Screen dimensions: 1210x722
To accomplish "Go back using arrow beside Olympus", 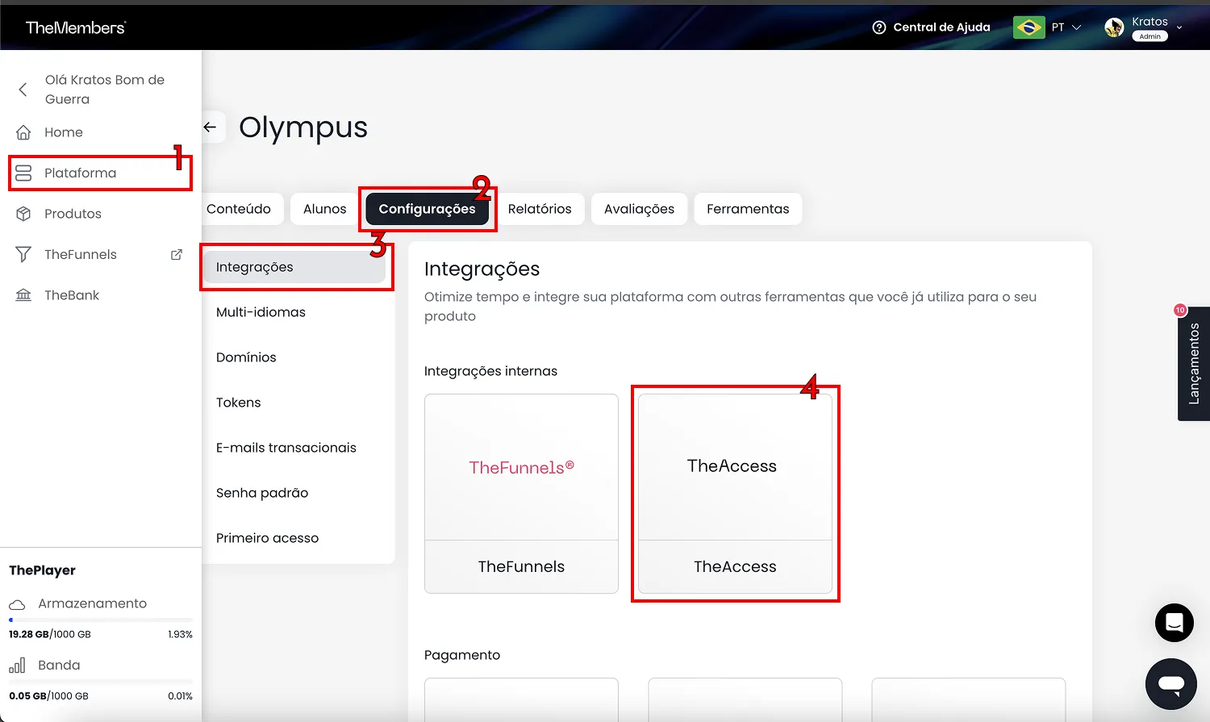I will [x=211, y=127].
